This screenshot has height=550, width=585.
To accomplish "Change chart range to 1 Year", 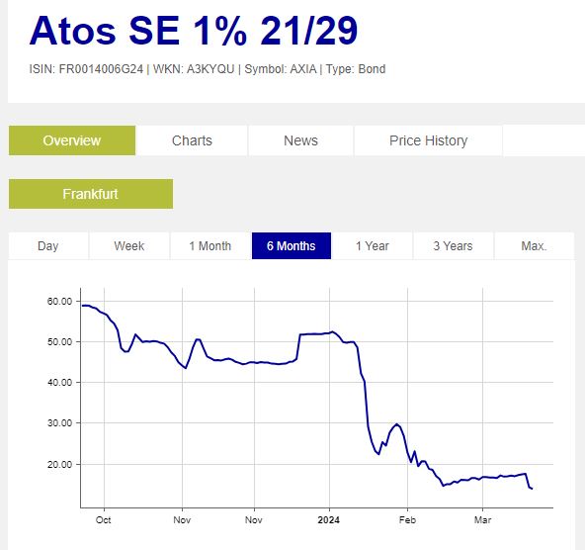I will tap(372, 245).
